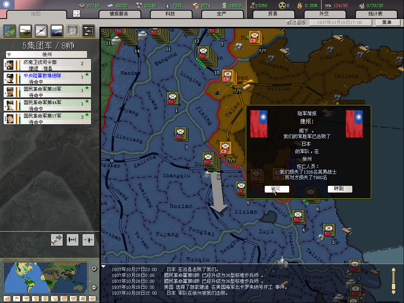Open the 外交 tab

(x=324, y=14)
